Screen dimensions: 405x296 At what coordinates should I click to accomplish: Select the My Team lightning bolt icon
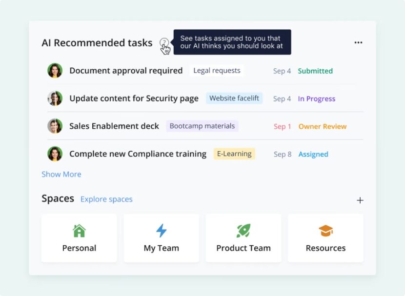pyautogui.click(x=161, y=229)
